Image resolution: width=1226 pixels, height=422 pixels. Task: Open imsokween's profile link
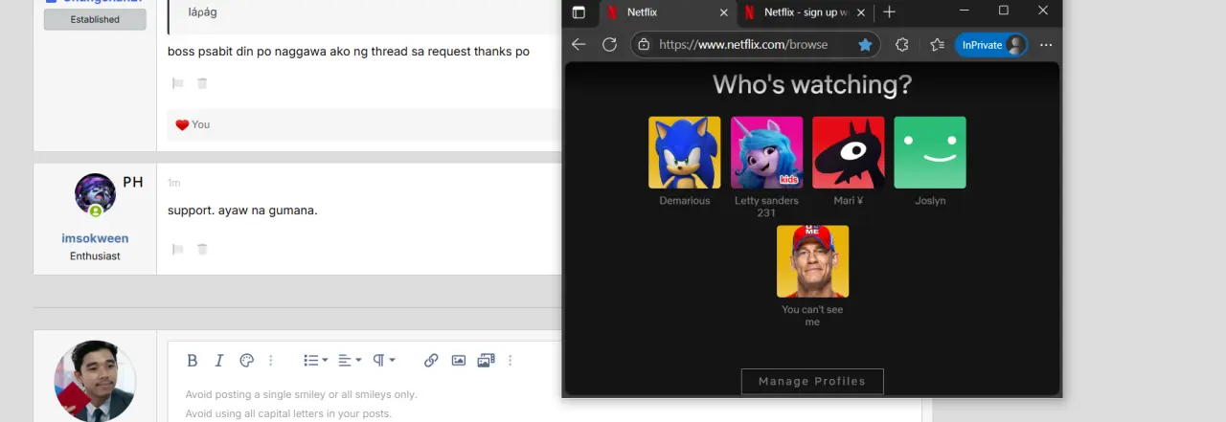point(95,238)
